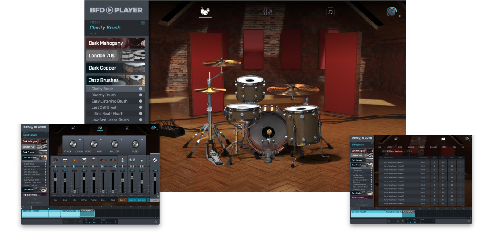Open the grooves browser in main window
This screenshot has width=491, height=235.
[330, 12]
